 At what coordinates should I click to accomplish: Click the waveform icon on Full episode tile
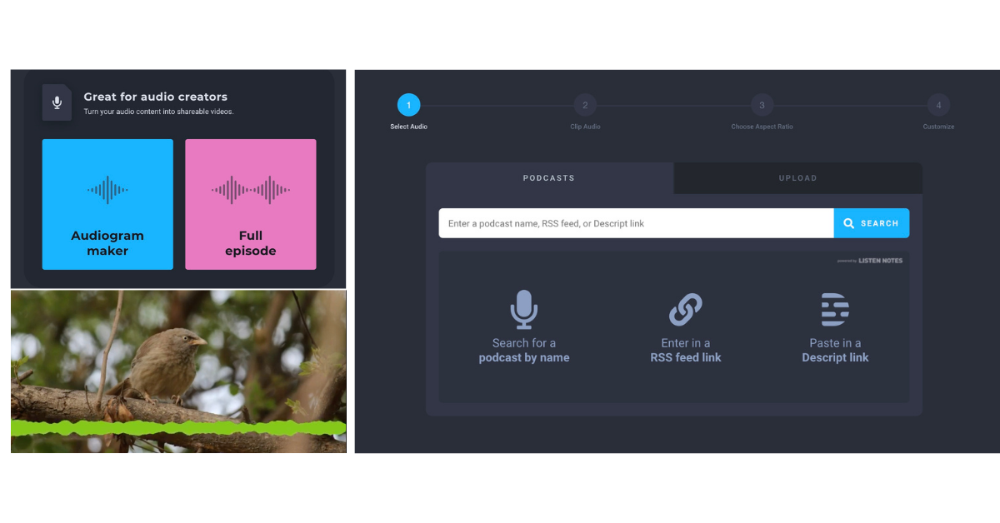250,190
